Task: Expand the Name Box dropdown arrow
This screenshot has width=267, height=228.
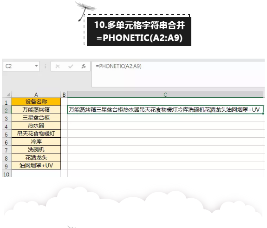Action: pos(36,66)
